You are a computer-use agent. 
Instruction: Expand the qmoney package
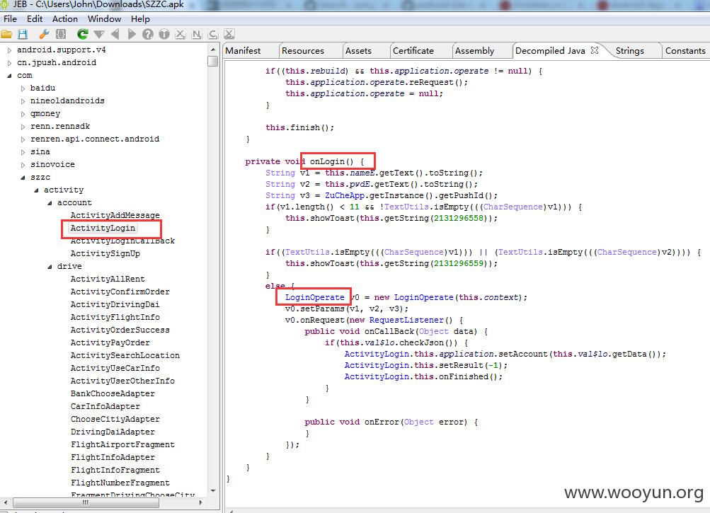[23, 114]
